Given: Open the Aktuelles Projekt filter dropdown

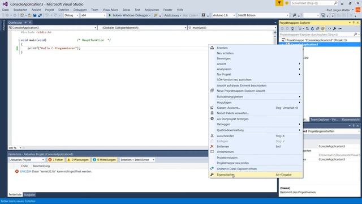Looking at the screenshot, I should [27, 160].
